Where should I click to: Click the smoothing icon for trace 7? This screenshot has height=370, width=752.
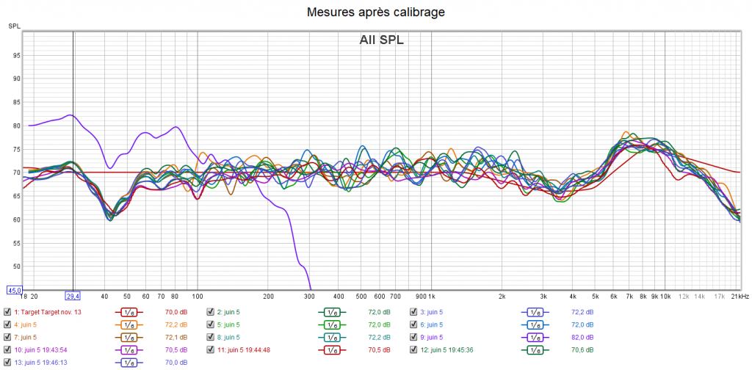pyautogui.click(x=129, y=337)
